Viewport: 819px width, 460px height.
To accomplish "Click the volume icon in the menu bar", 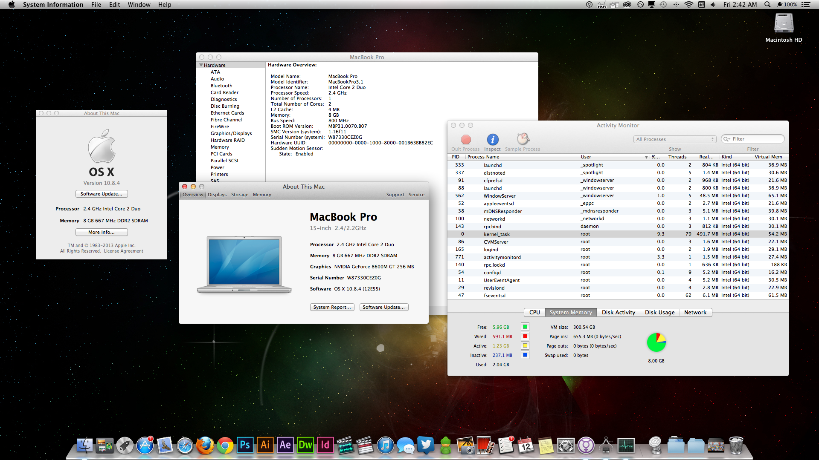I will tap(713, 5).
